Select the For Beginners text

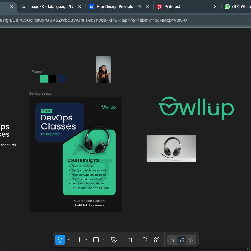(x=51, y=134)
